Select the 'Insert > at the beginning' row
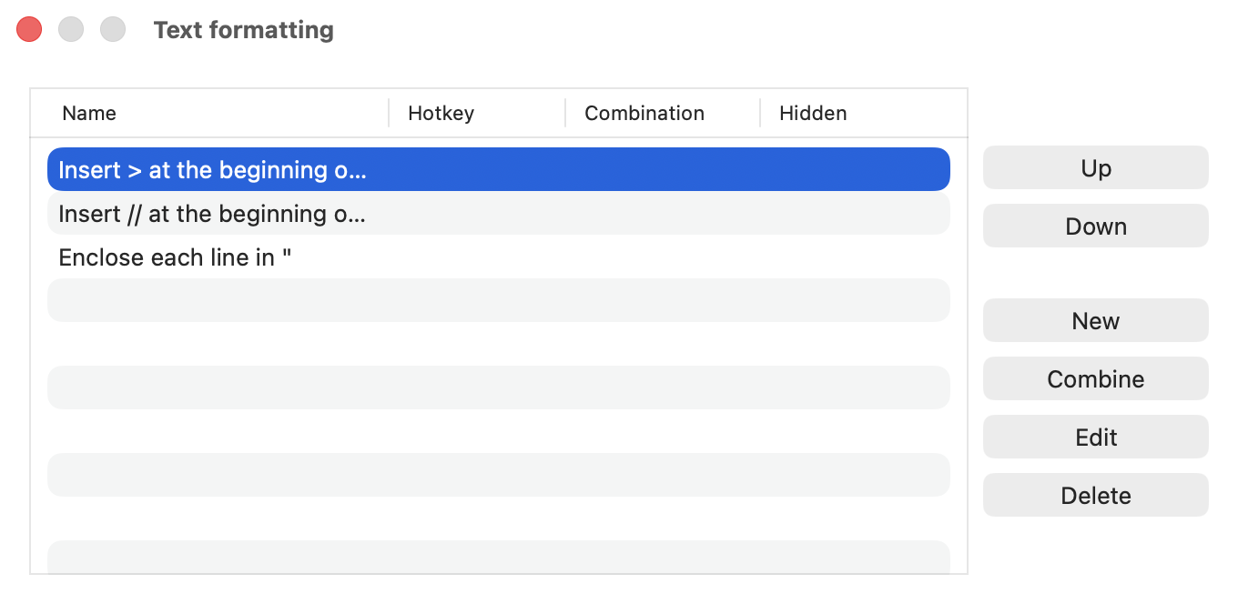The height and width of the screenshot is (604, 1238). point(498,170)
